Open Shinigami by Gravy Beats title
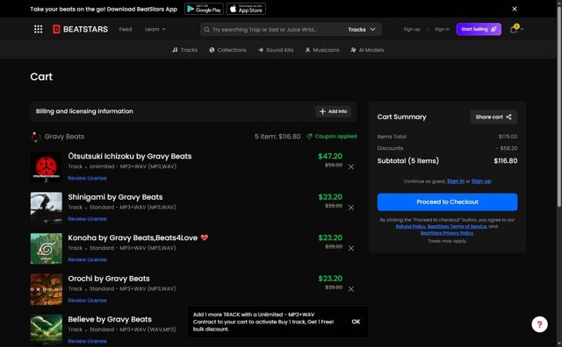Screen dimensions: 562x347 115,197
